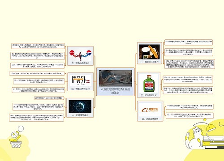
Task: Select the central node with the office photo
Action: 115,79
